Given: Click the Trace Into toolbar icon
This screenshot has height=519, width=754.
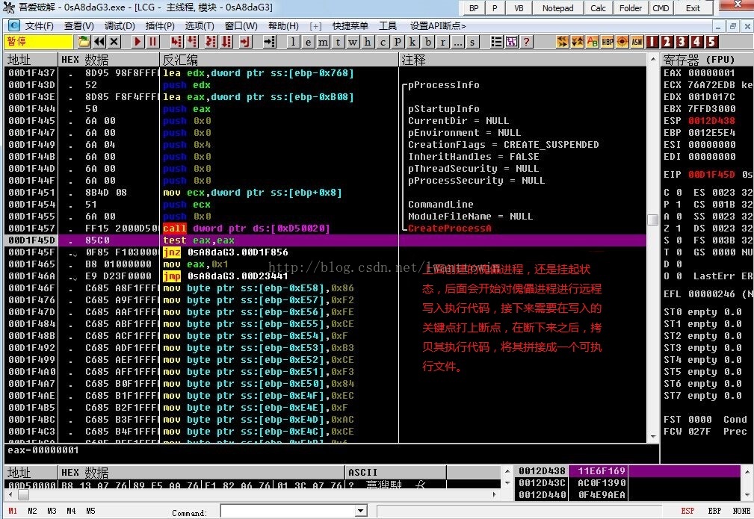Looking at the screenshot, I should pyautogui.click(x=211, y=42).
